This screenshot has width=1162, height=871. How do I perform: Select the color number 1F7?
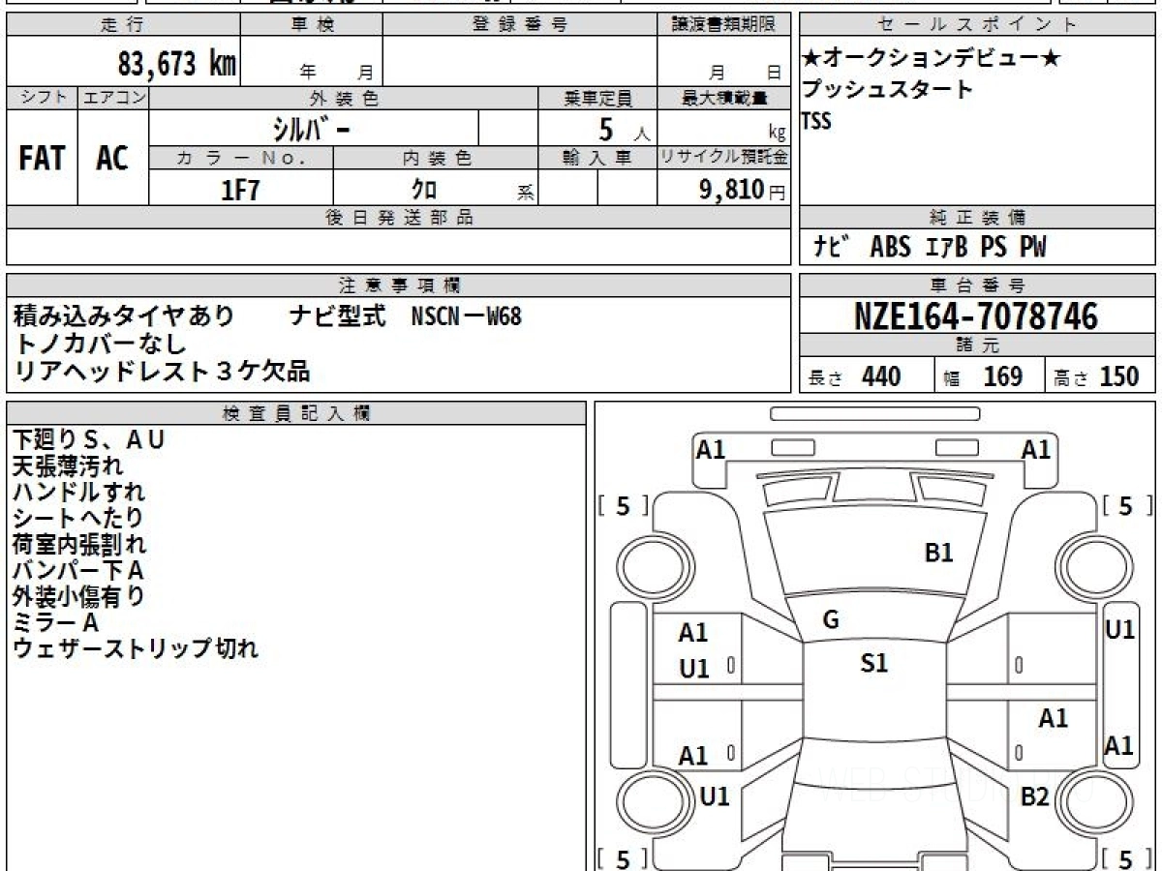(x=241, y=190)
